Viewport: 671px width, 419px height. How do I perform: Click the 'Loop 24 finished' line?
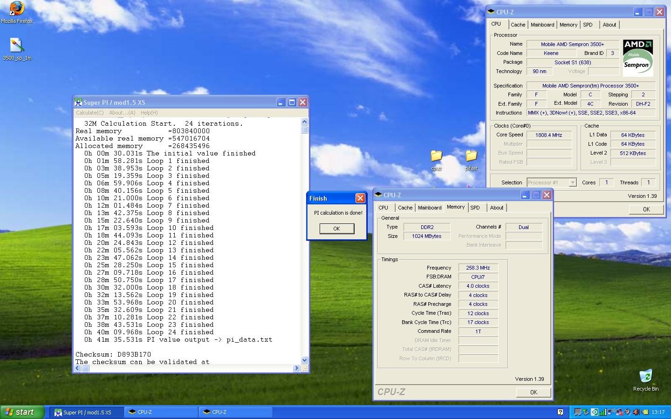tap(149, 332)
